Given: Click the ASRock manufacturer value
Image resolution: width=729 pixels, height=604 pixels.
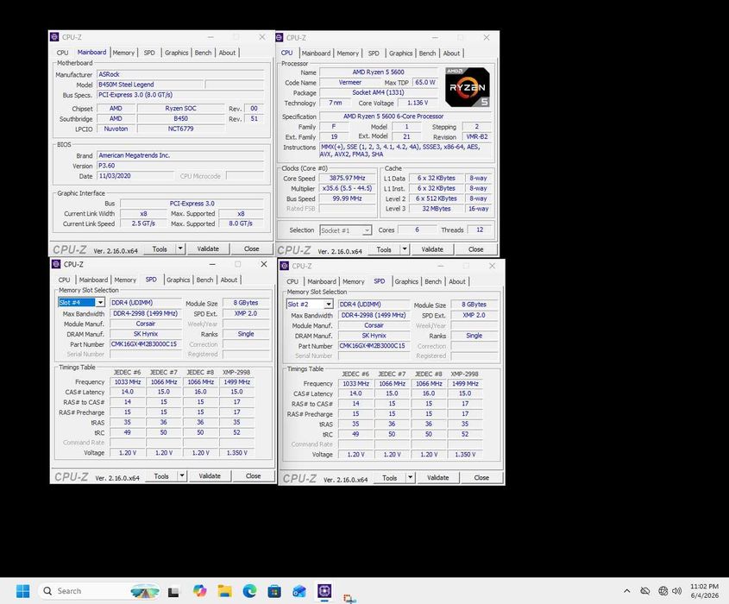Looking at the screenshot, I should 180,74.
